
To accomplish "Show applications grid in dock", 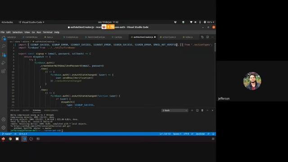I will click(x=213, y=139).
